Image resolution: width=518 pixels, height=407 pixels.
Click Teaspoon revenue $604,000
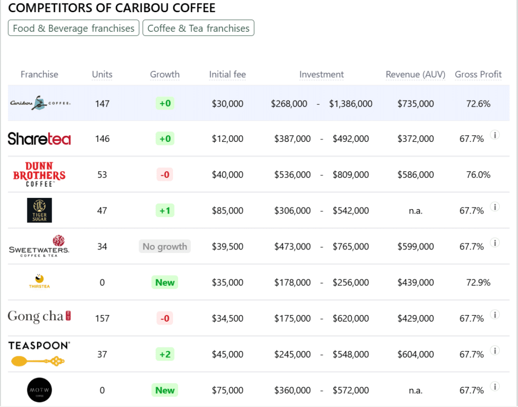(415, 354)
